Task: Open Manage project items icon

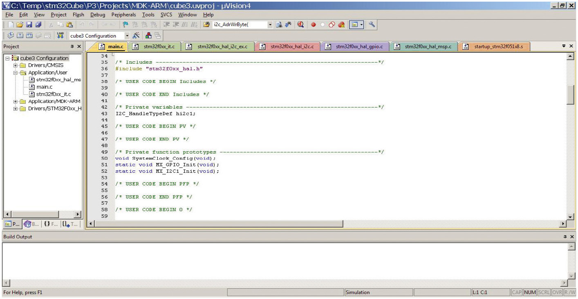Action: [148, 36]
